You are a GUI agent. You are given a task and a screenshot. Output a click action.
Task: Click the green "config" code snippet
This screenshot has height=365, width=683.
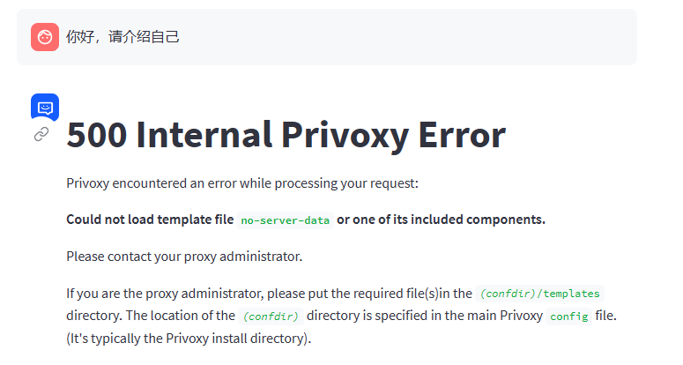tap(569, 317)
